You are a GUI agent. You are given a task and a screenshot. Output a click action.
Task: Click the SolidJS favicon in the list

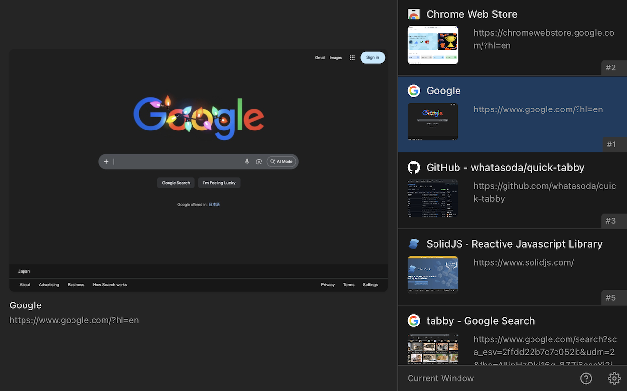[x=414, y=243]
